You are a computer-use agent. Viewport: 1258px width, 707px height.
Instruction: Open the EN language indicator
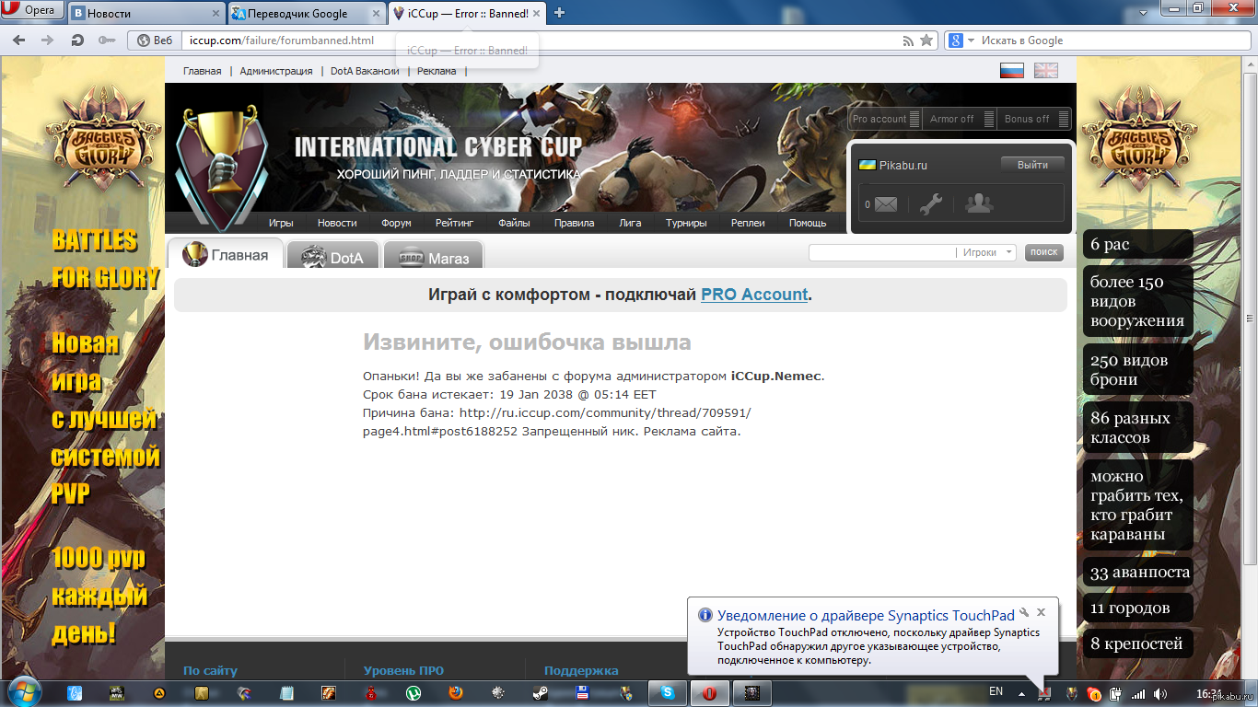[x=996, y=690]
